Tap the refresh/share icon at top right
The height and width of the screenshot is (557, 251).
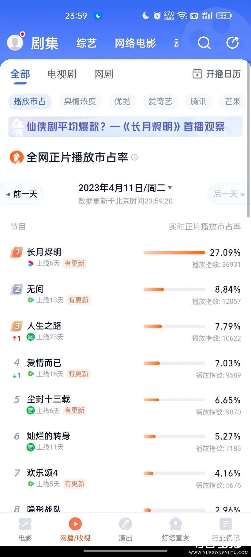pos(233,43)
